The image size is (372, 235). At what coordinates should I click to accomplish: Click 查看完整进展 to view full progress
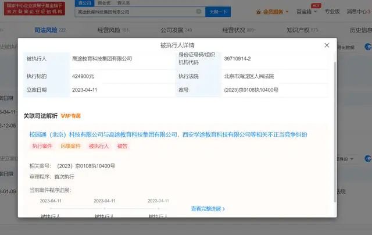tap(208, 209)
